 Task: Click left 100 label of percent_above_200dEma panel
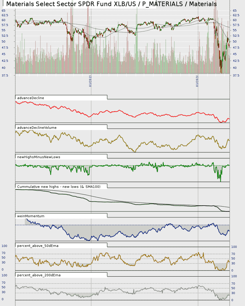click(x=4, y=275)
